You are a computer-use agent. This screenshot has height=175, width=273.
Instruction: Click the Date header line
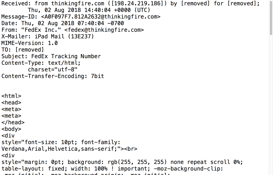click(x=63, y=23)
